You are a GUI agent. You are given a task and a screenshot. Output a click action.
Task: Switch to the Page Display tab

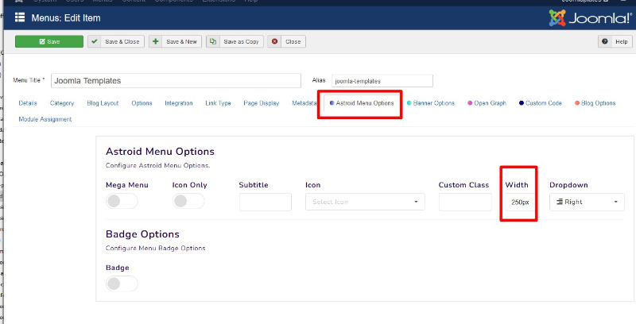coord(262,103)
